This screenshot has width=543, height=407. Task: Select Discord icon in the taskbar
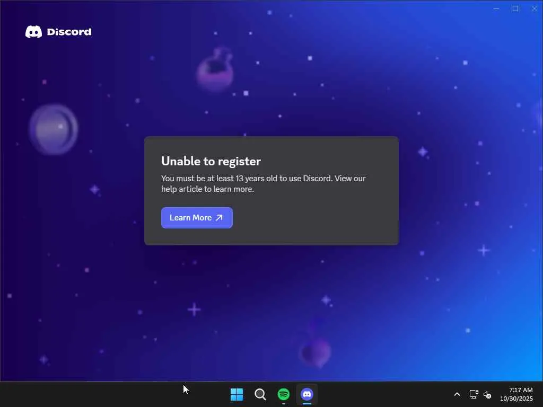point(307,394)
